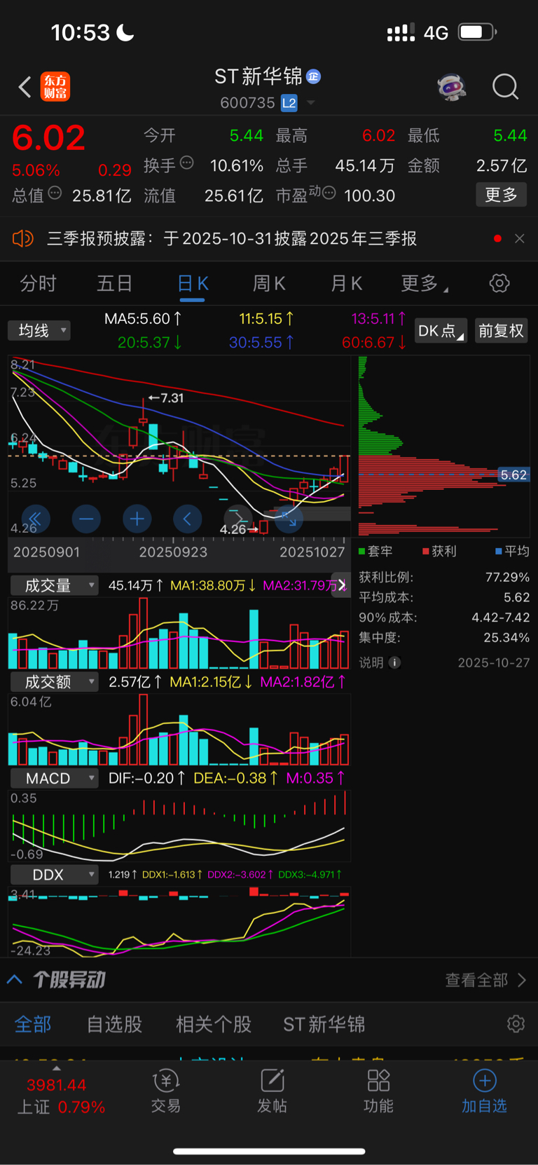Screen dimensions: 538x1165
Task: Open the robot assistant avatar
Action: tap(452, 87)
